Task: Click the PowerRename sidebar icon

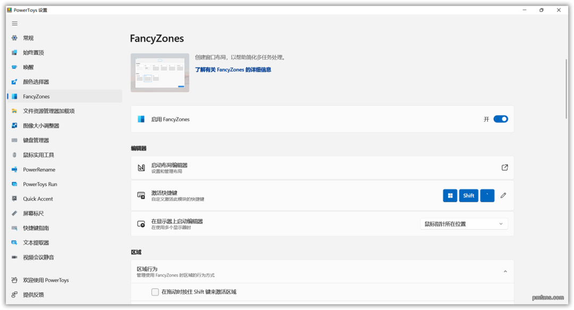Action: [x=14, y=169]
